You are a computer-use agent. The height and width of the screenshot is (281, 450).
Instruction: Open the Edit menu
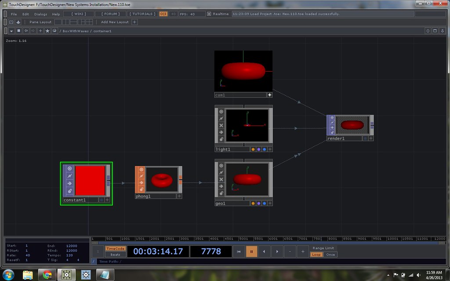click(25, 14)
